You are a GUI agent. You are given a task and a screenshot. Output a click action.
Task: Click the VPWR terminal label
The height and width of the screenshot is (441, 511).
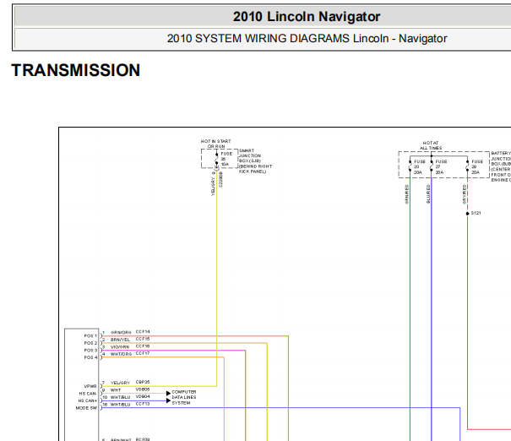[x=90, y=386]
